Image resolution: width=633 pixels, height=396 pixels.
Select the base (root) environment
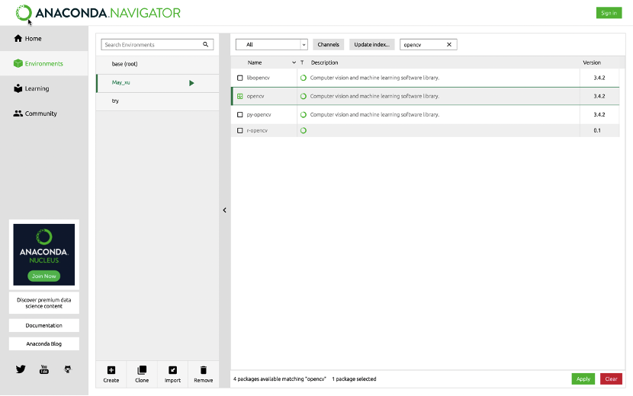pos(157,64)
